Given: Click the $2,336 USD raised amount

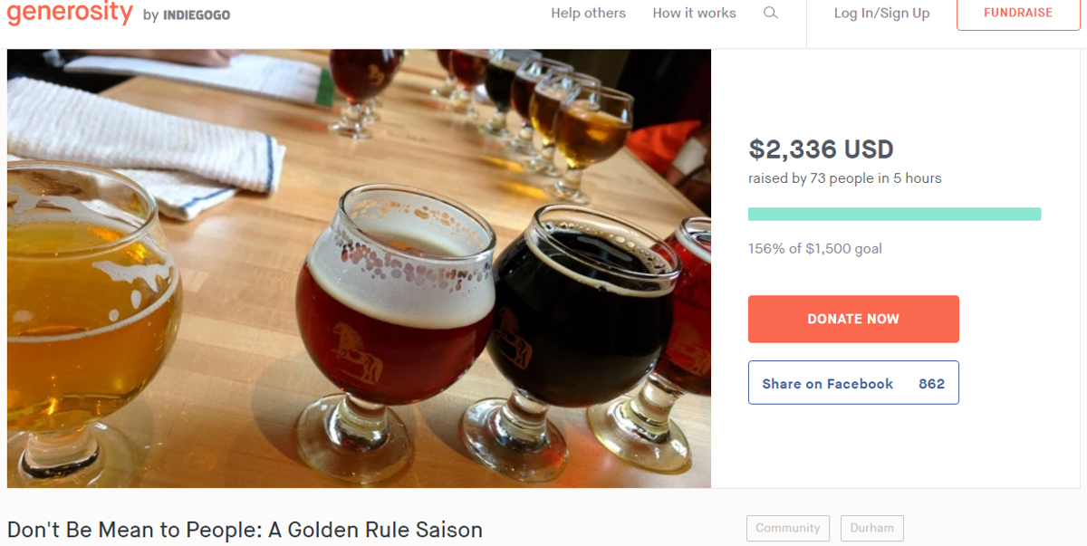Looking at the screenshot, I should [x=821, y=149].
